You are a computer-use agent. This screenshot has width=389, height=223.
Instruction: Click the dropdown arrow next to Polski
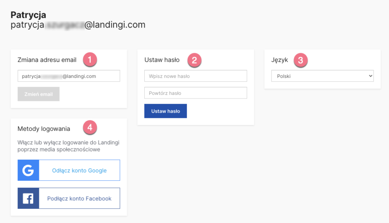tap(370, 76)
